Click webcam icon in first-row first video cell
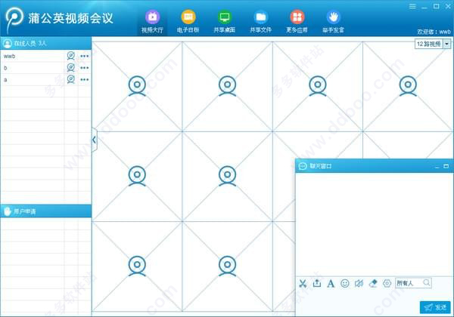 point(137,86)
